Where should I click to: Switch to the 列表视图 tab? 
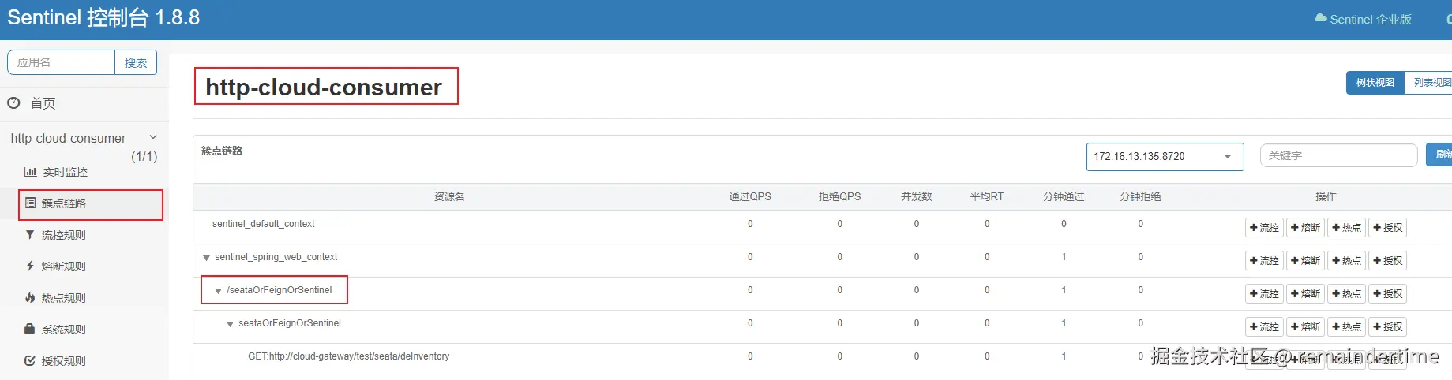point(1431,83)
